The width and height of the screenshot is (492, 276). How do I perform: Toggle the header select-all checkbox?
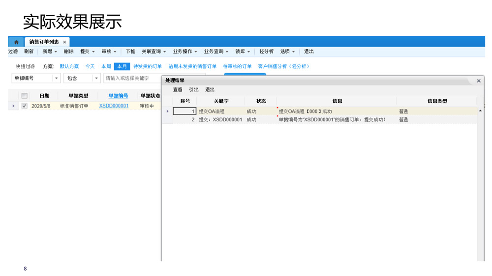click(x=25, y=96)
